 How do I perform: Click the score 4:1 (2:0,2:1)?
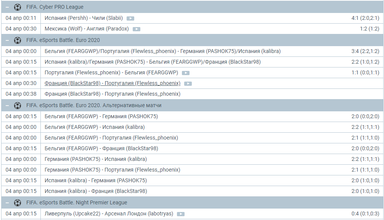tap(365, 18)
